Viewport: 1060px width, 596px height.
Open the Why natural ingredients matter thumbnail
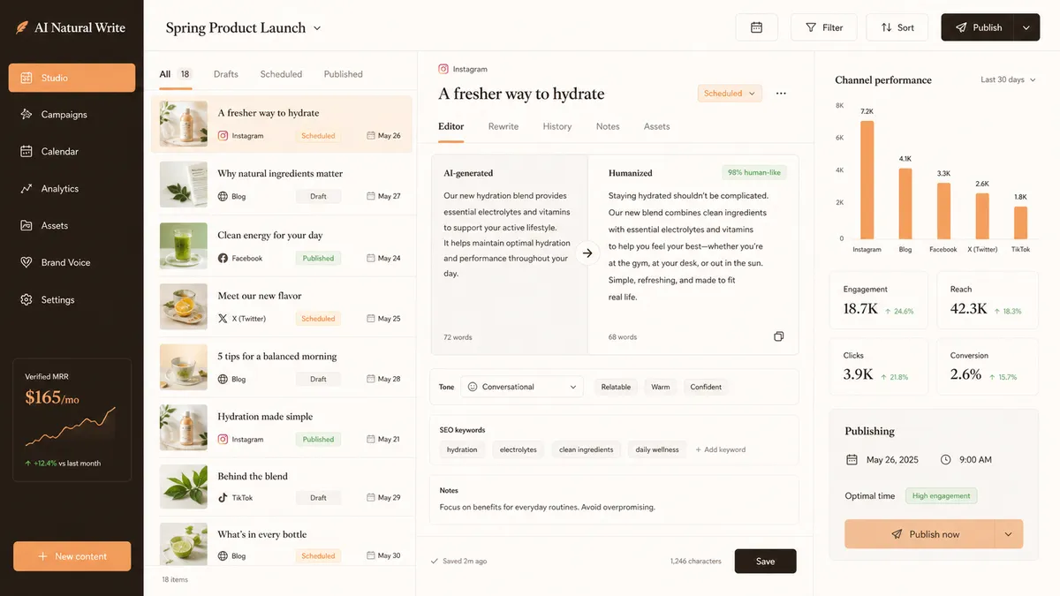pos(184,185)
